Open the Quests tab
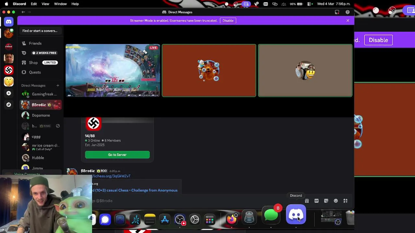 pos(41,72)
